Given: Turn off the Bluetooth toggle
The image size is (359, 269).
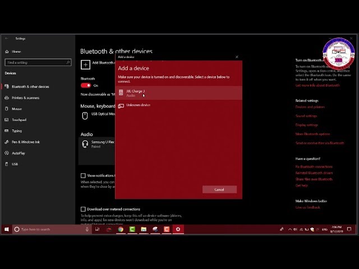Looking at the screenshot, I should coord(86,86).
